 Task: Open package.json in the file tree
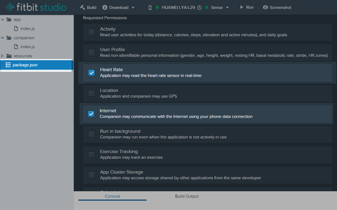coord(25,65)
